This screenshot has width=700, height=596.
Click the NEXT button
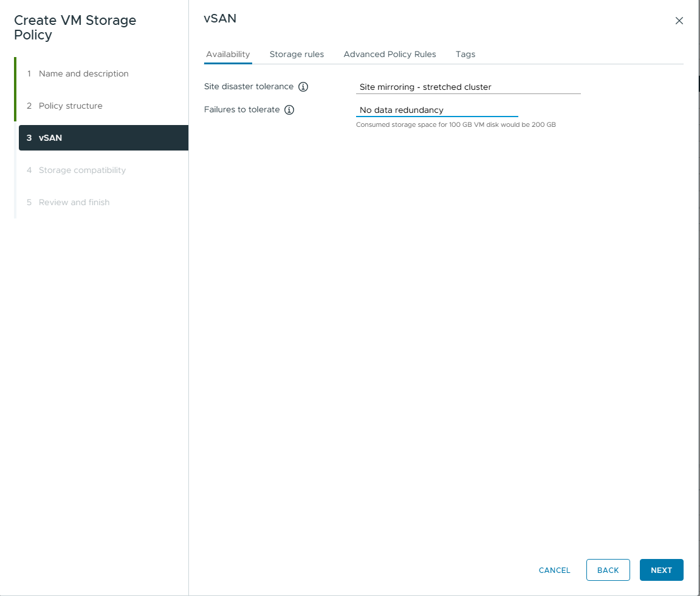coord(661,570)
